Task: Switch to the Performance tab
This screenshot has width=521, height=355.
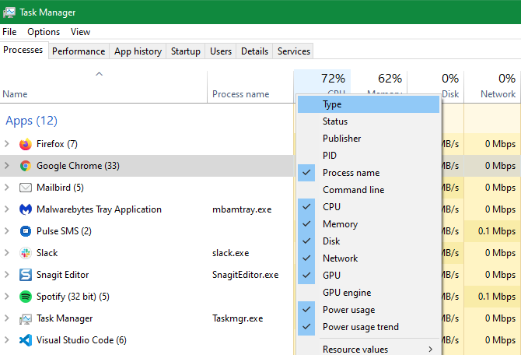Action: (79, 51)
